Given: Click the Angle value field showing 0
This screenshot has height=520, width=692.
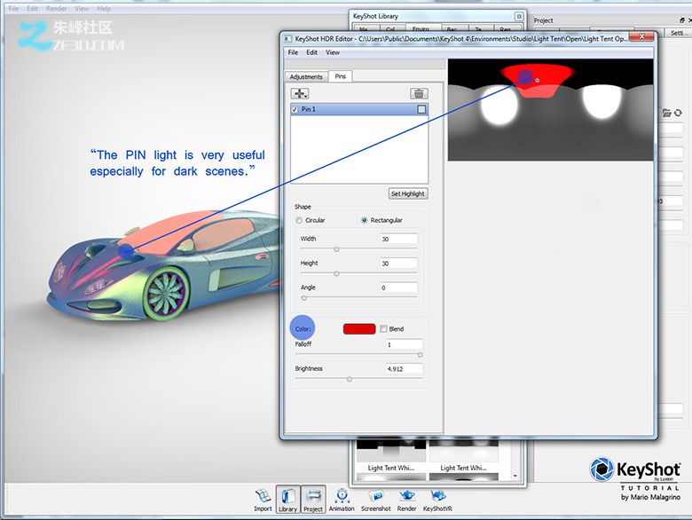Looking at the screenshot, I should 398,288.
